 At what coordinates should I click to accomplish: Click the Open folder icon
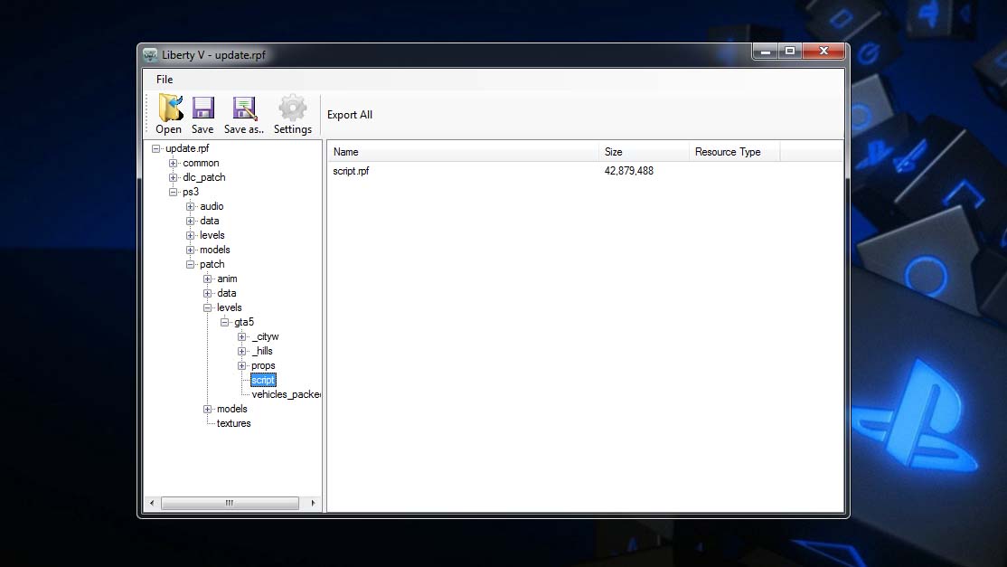171,108
